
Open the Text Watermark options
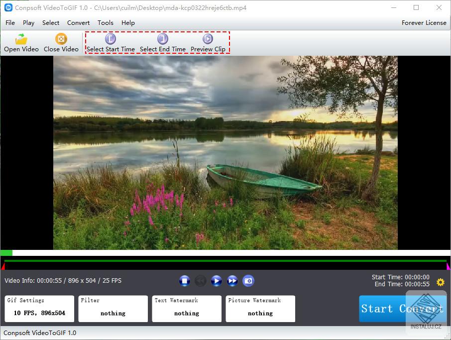tap(186, 309)
